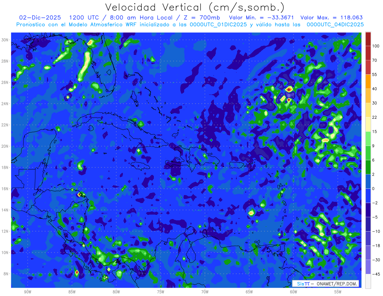Click the yellow swatch between 22 and 30

368,110
